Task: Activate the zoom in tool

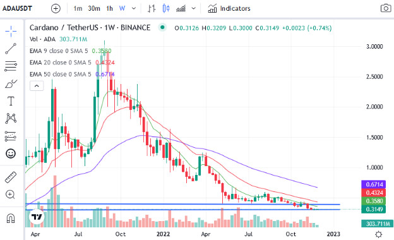Action: (10, 195)
